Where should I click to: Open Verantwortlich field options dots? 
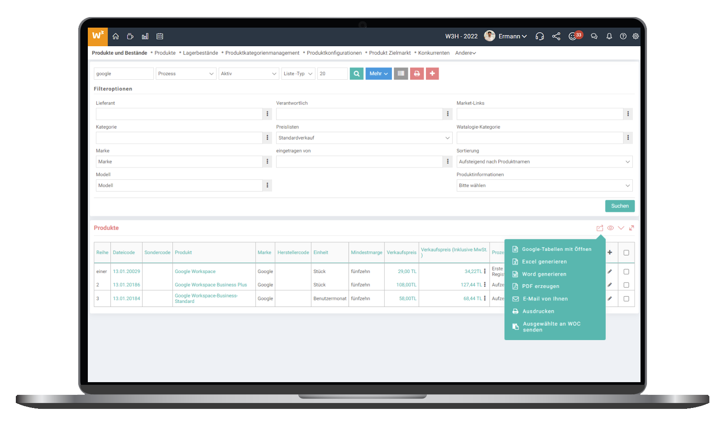(448, 114)
